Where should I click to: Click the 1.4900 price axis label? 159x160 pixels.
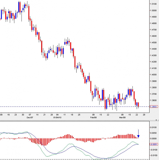153,17
